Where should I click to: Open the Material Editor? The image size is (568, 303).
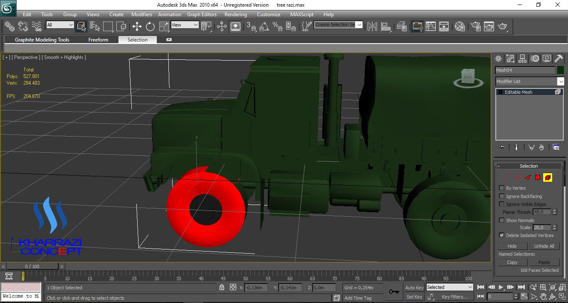click(x=459, y=27)
